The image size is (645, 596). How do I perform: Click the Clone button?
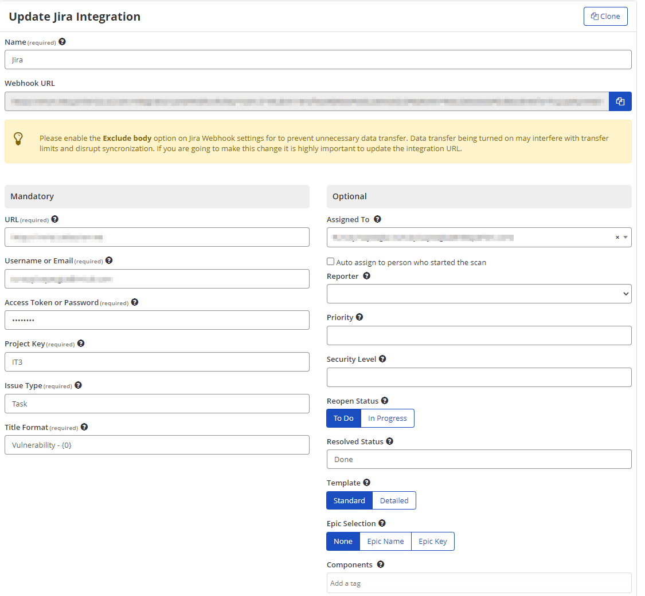[605, 17]
